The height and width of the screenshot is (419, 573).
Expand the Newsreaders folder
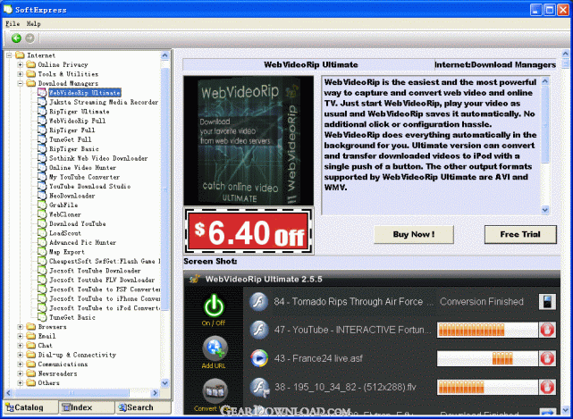pos(21,373)
